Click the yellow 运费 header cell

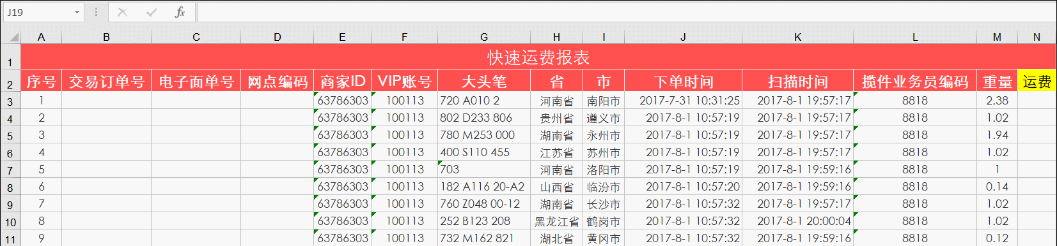click(1037, 81)
